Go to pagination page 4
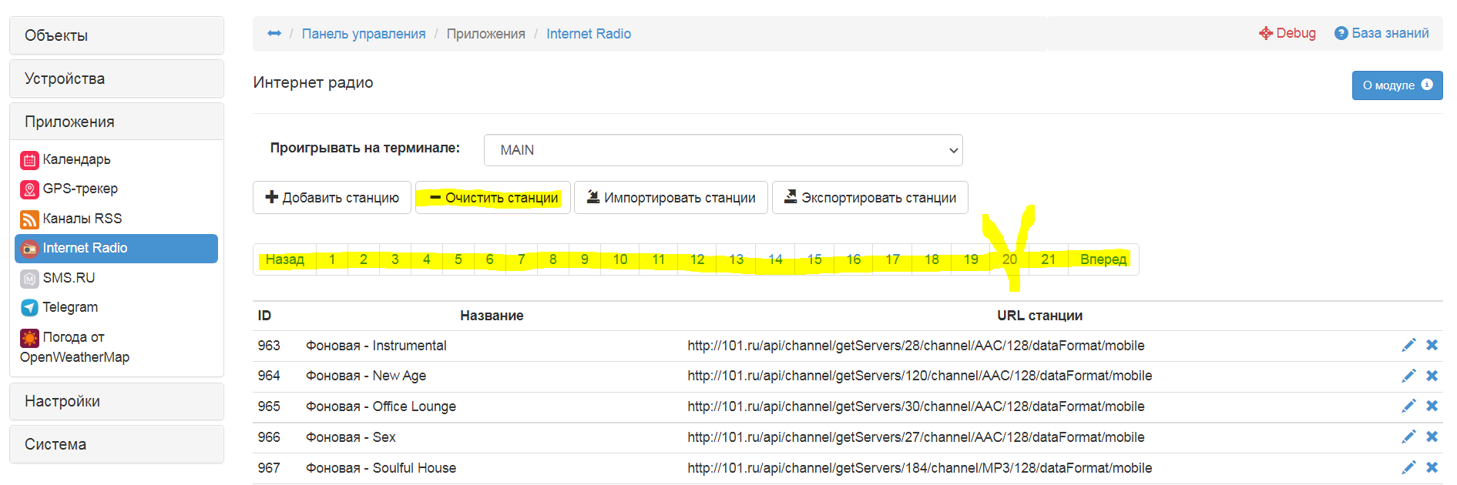Screen dimensions: 1457x485 (427, 259)
